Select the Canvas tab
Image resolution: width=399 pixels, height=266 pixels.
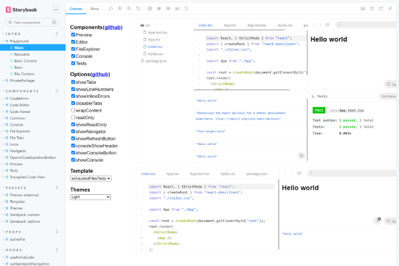(x=76, y=9)
